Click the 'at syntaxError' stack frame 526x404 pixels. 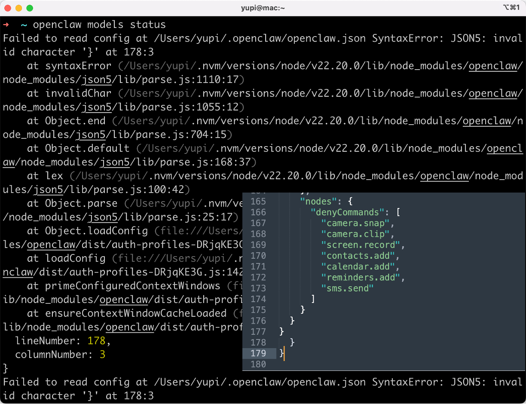[69, 66]
